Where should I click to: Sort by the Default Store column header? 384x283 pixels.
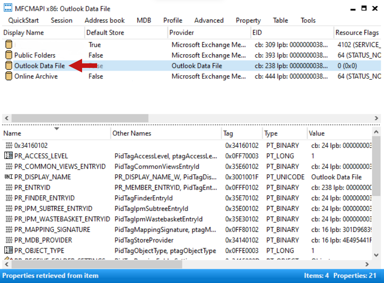pyautogui.click(x=126, y=32)
